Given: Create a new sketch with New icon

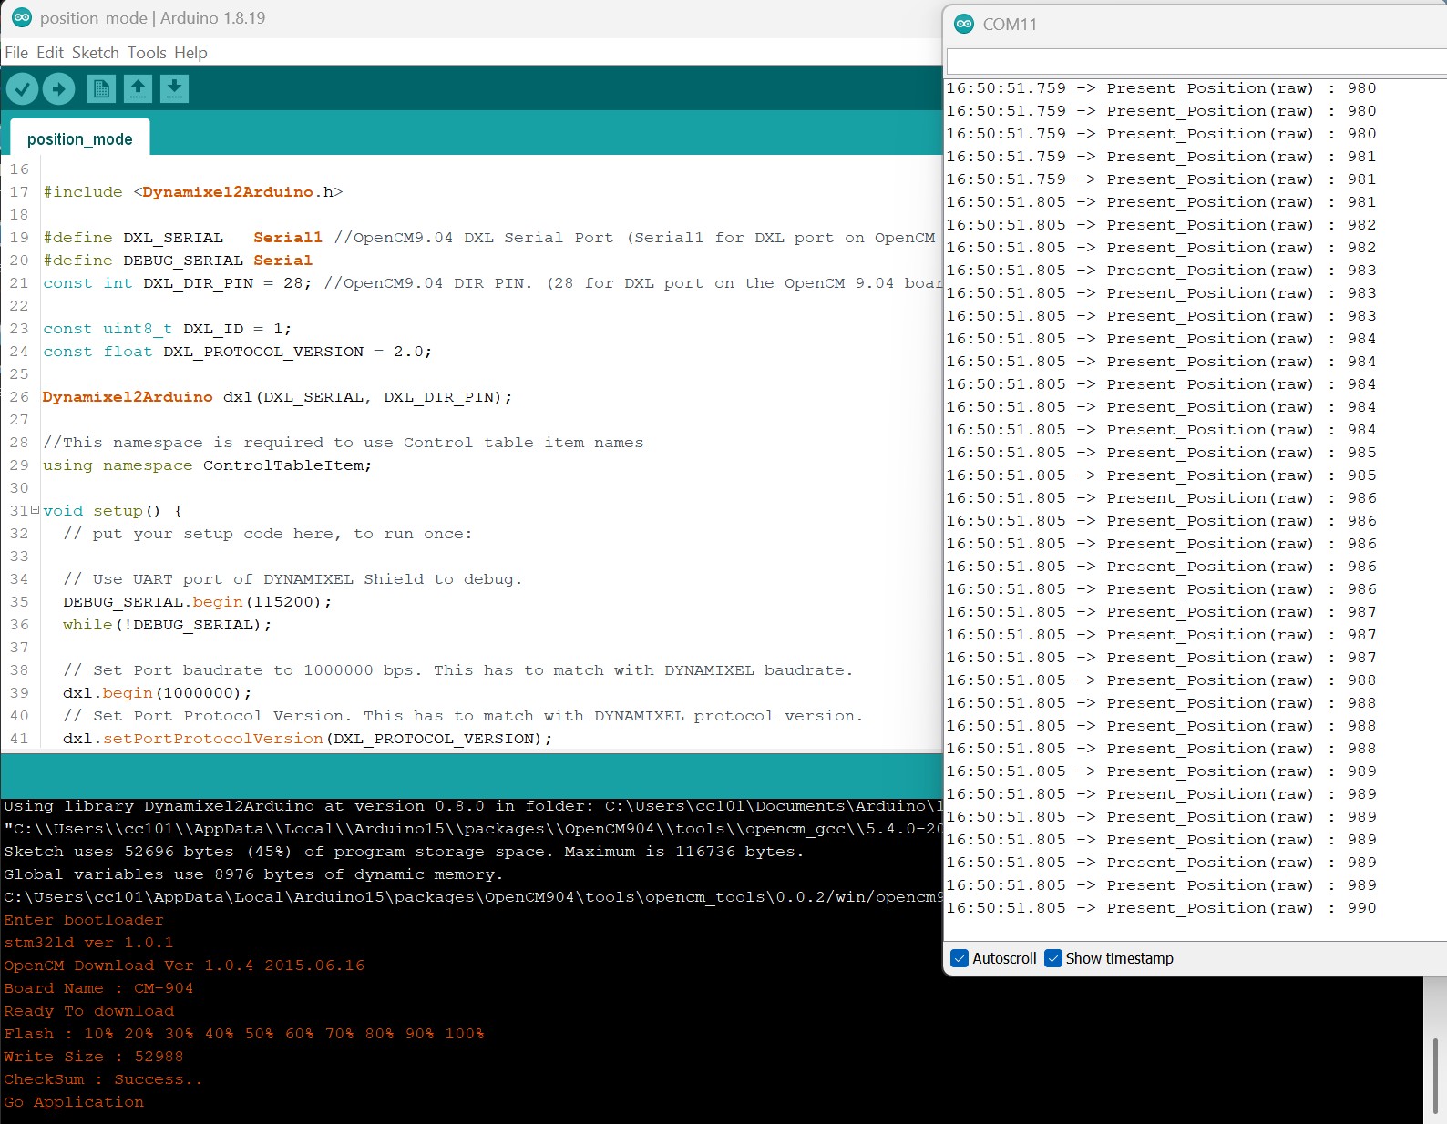Looking at the screenshot, I should click(x=101, y=88).
